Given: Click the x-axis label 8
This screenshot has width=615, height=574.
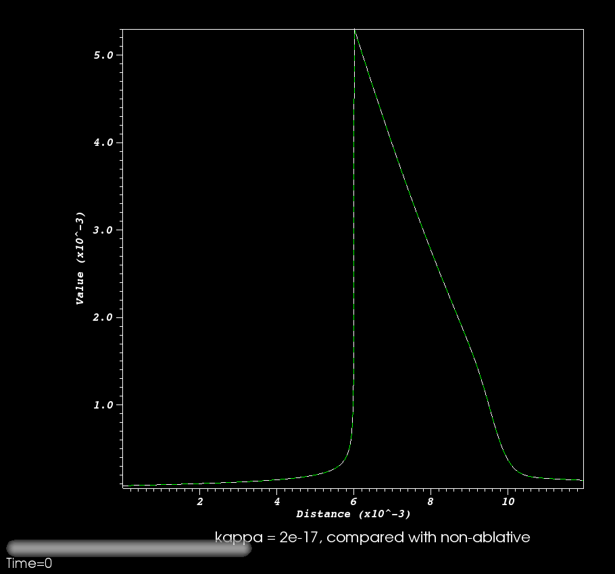Looking at the screenshot, I should coord(430,502).
